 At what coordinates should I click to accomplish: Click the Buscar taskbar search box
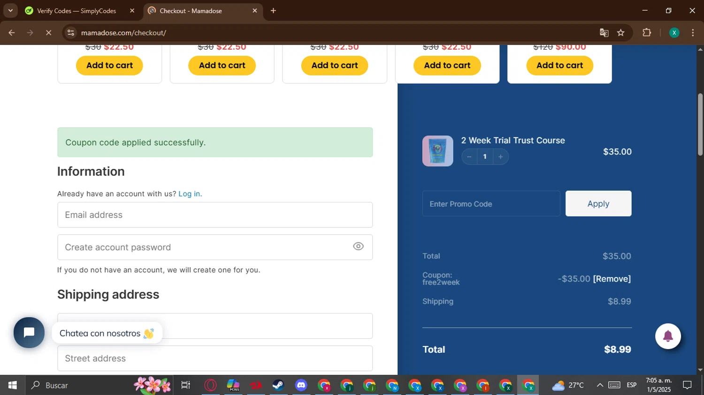click(x=99, y=385)
